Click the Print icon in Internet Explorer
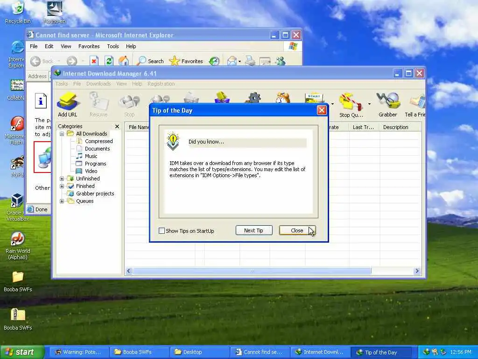478x359 pixels. tap(250, 61)
